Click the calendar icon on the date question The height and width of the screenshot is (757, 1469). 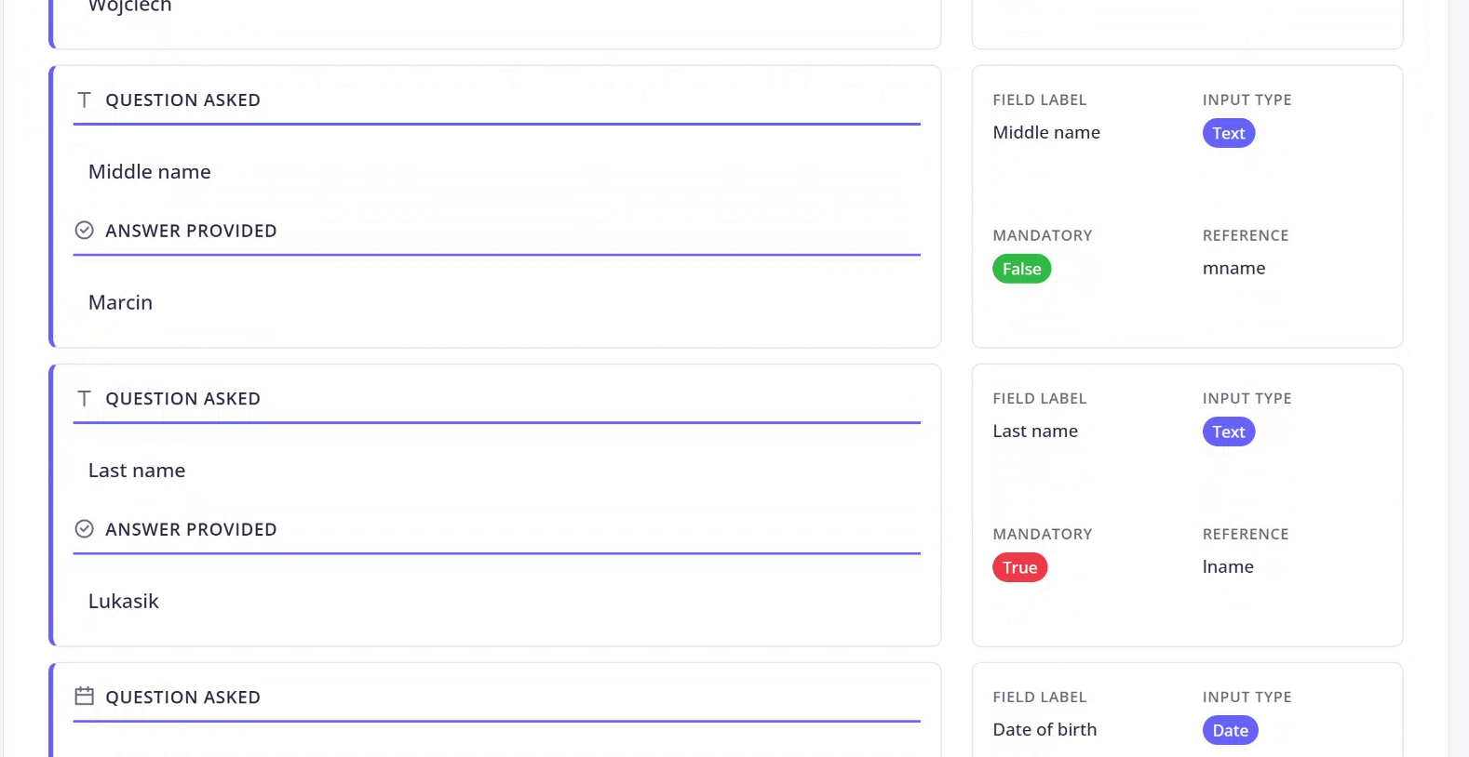click(x=84, y=697)
